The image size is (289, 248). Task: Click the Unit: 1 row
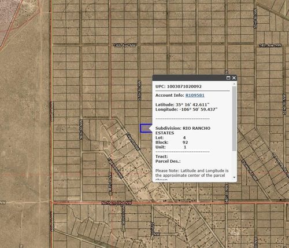171,147
